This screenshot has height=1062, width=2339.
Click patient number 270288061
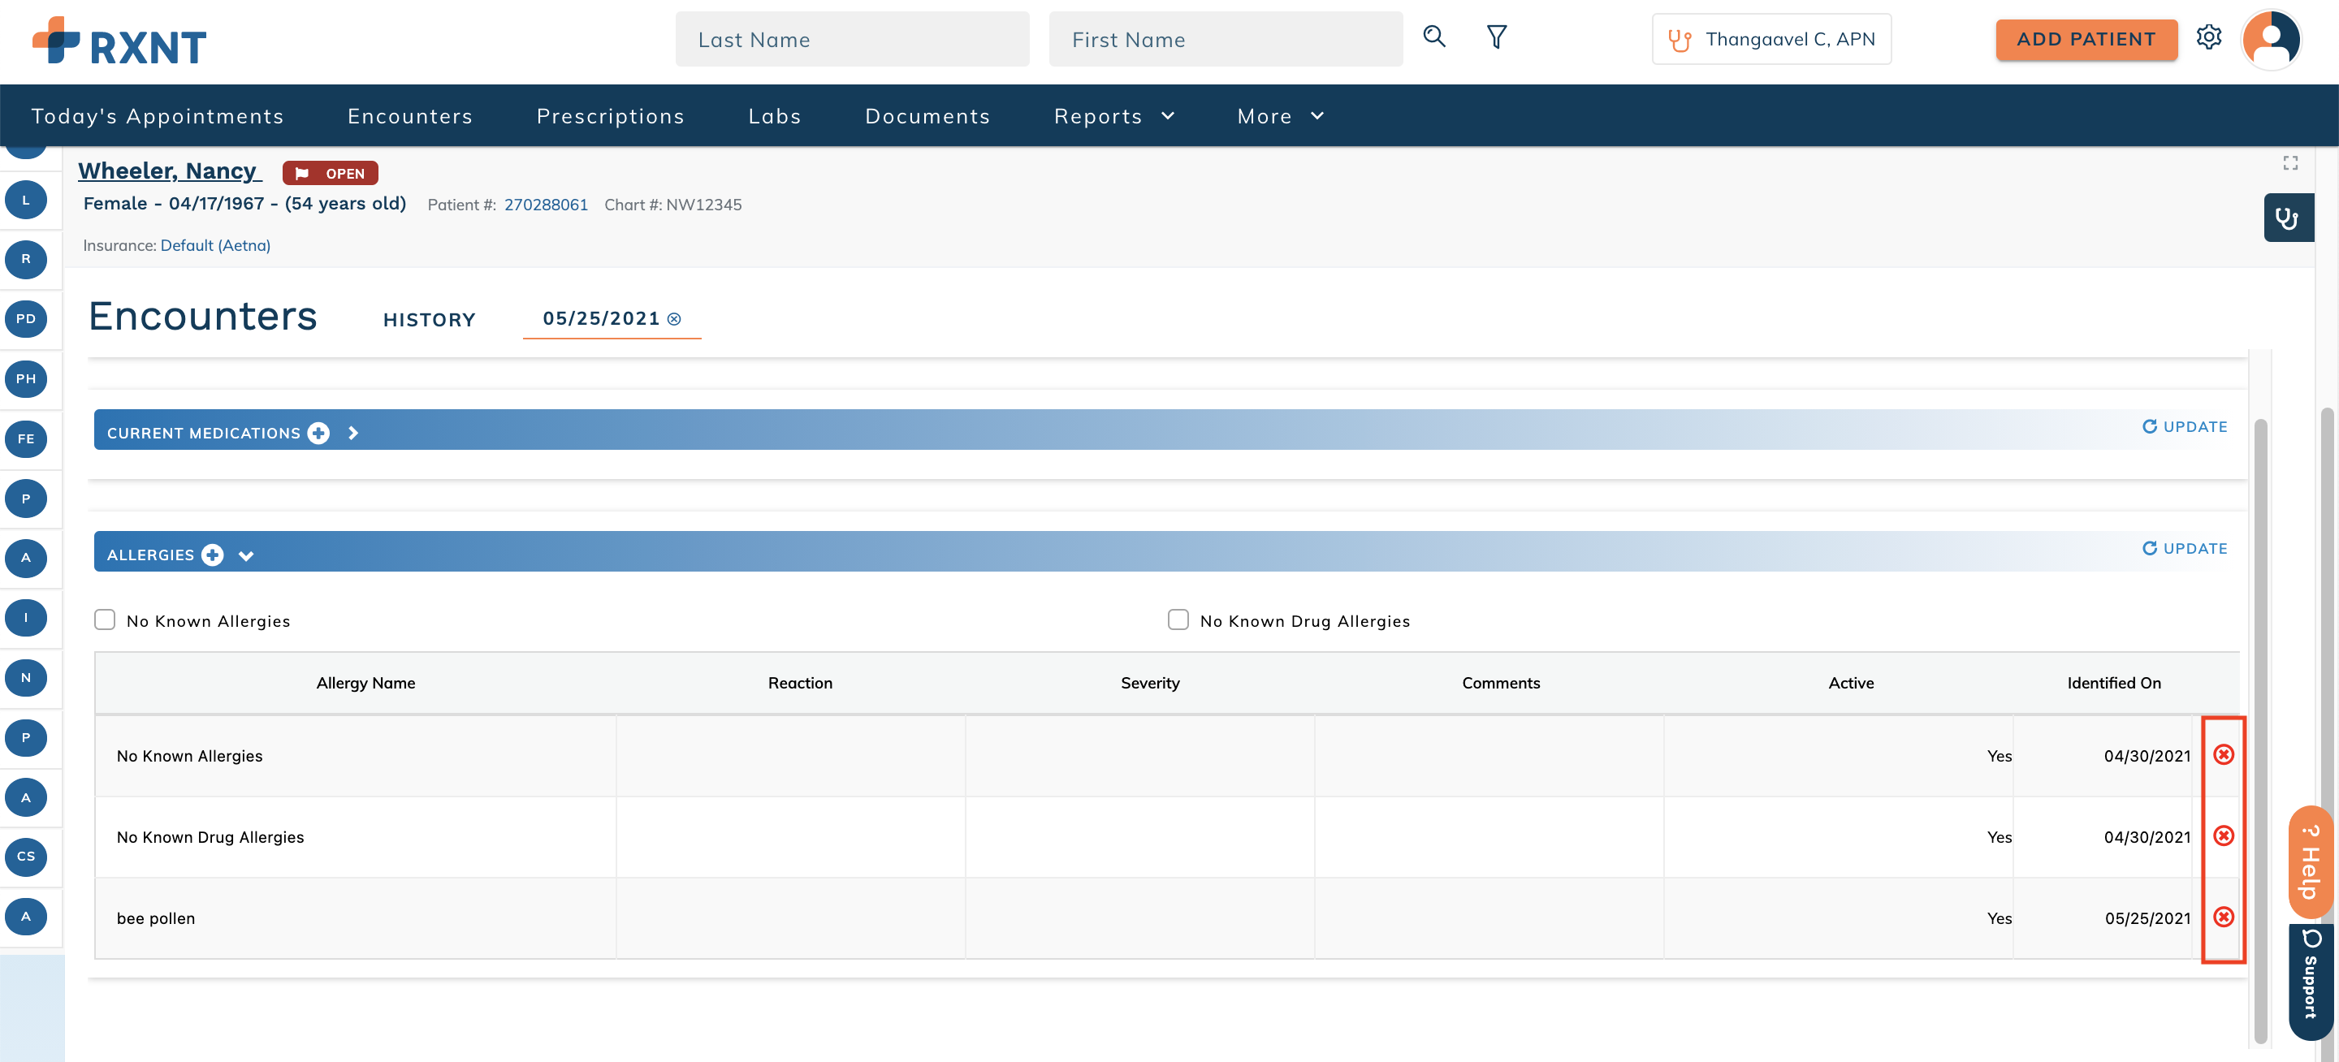(x=546, y=205)
